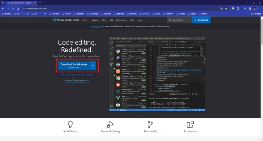Open the Chrome extensions puzzle icon
The height and width of the screenshot is (141, 263).
(238, 9)
